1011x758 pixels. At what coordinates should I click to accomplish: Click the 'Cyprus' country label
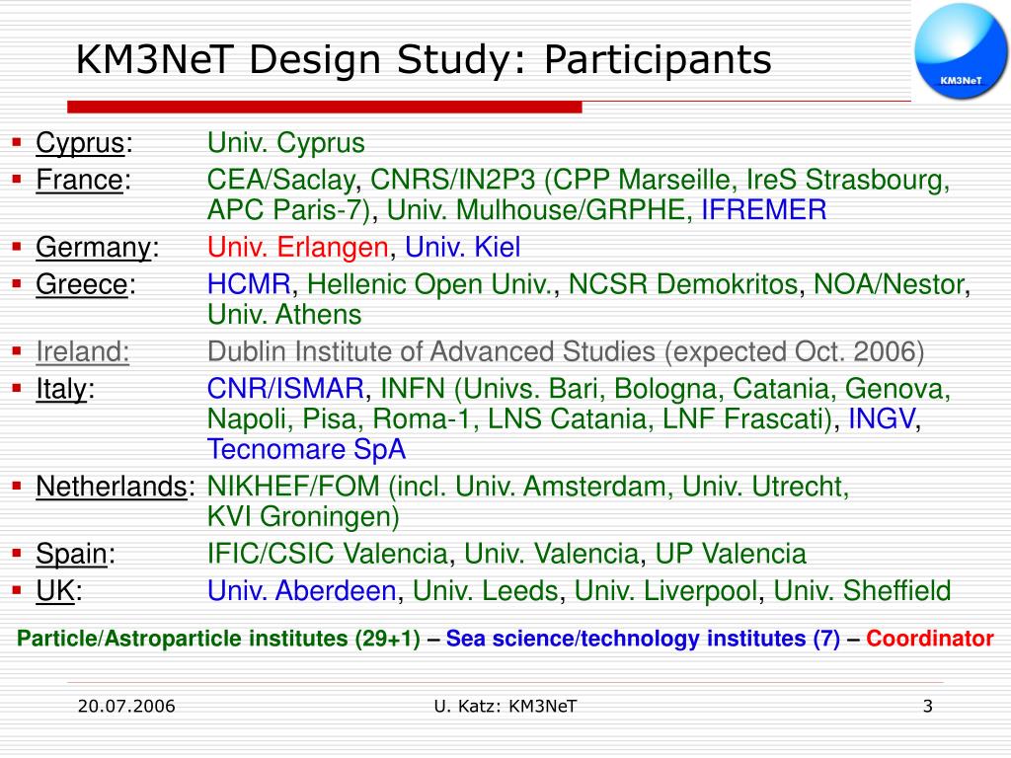80,143
